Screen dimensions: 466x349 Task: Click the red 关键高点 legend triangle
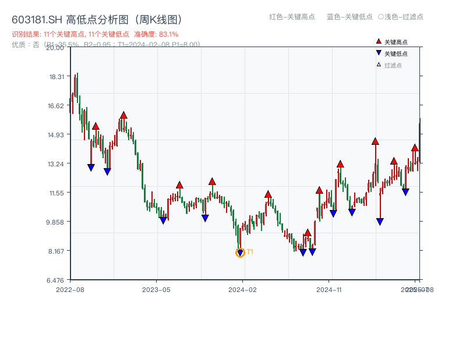click(379, 41)
